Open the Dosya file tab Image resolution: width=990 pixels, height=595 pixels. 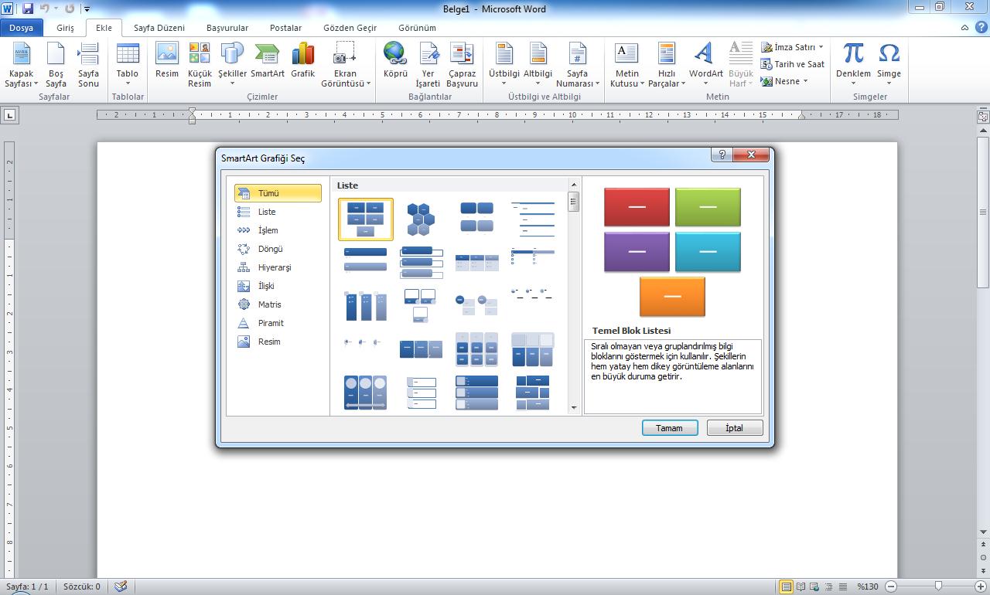[22, 28]
